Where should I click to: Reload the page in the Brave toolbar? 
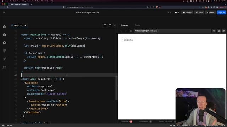click(x=7, y=7)
